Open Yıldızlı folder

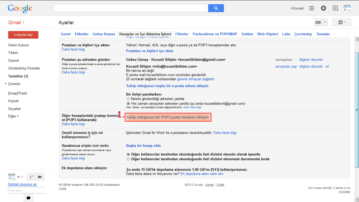click(x=13, y=53)
